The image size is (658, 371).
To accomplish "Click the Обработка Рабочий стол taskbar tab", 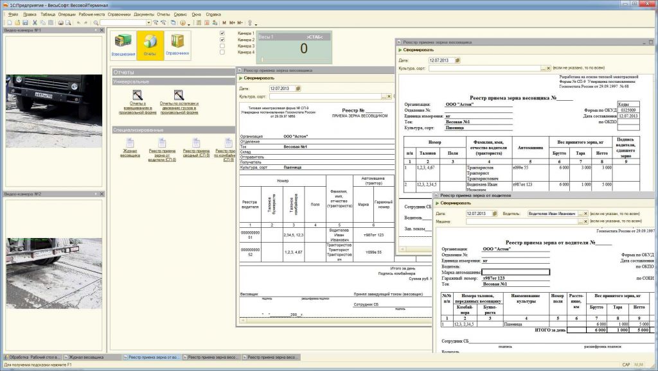I will 33,358.
